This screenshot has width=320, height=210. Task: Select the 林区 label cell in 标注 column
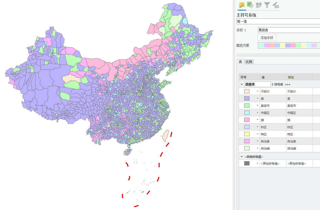[299, 127]
